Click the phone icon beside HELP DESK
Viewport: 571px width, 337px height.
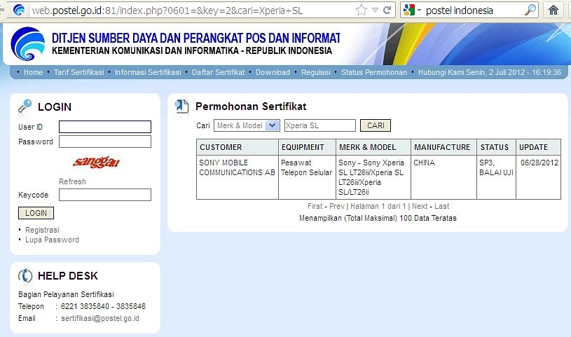(25, 276)
